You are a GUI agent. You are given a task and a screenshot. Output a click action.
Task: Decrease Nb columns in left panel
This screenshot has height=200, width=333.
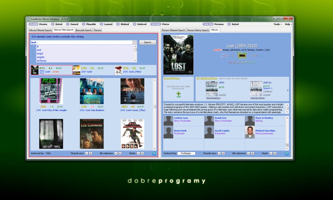pyautogui.click(x=116, y=153)
